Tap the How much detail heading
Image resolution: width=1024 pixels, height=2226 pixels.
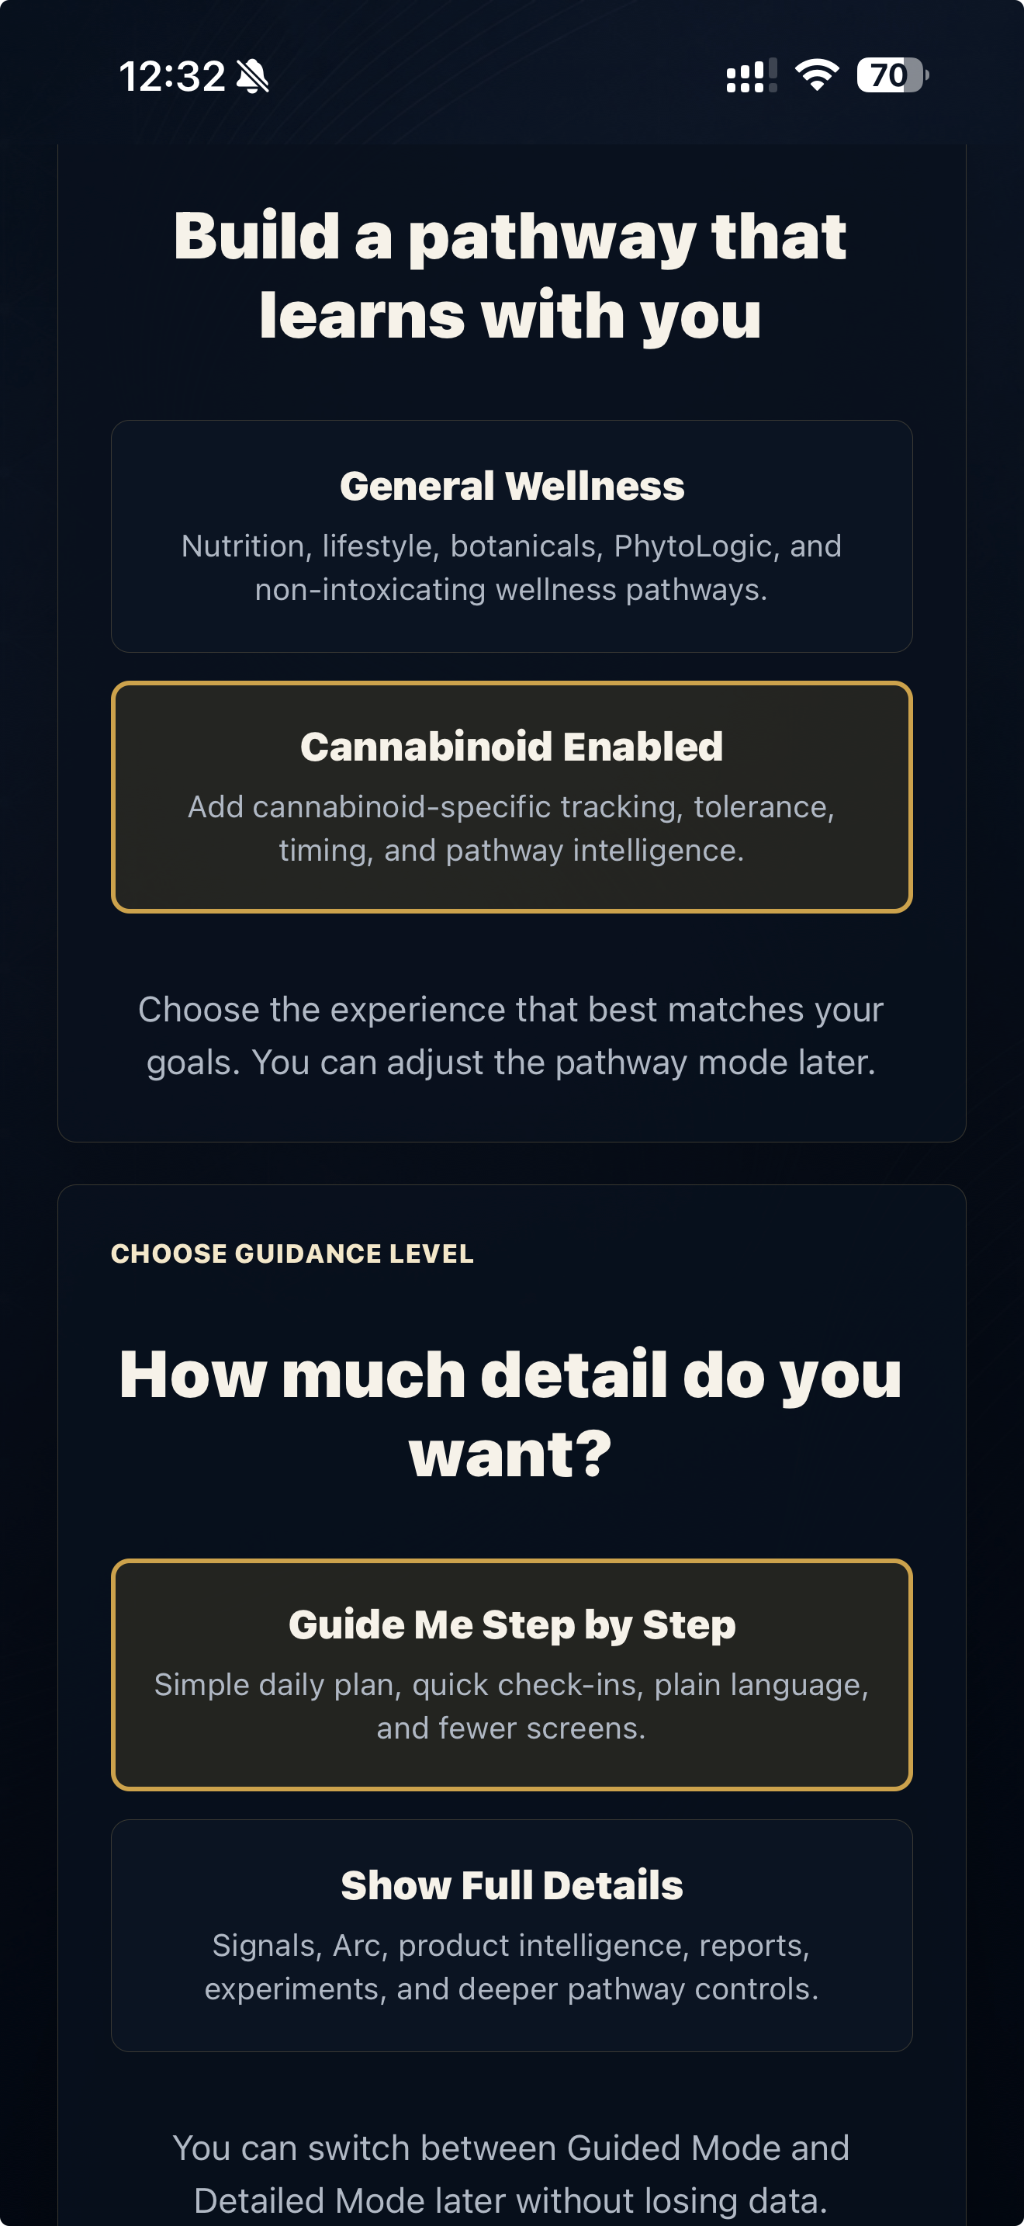coord(510,1413)
